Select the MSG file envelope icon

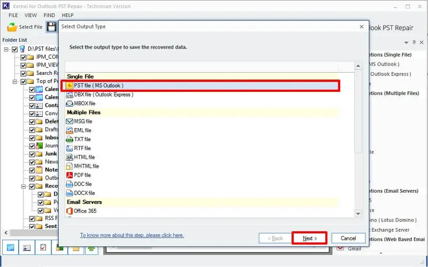tap(70, 121)
